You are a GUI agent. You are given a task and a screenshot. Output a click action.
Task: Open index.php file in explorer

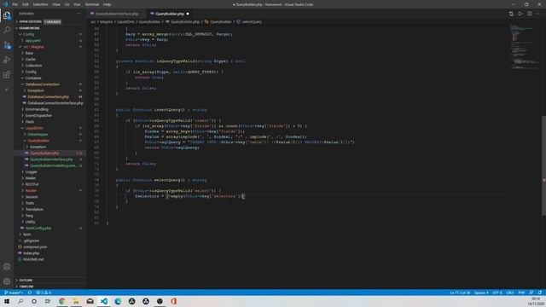pyautogui.click(x=31, y=253)
